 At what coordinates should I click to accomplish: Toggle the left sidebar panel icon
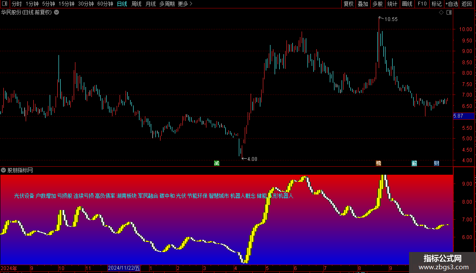click(x=5, y=4)
